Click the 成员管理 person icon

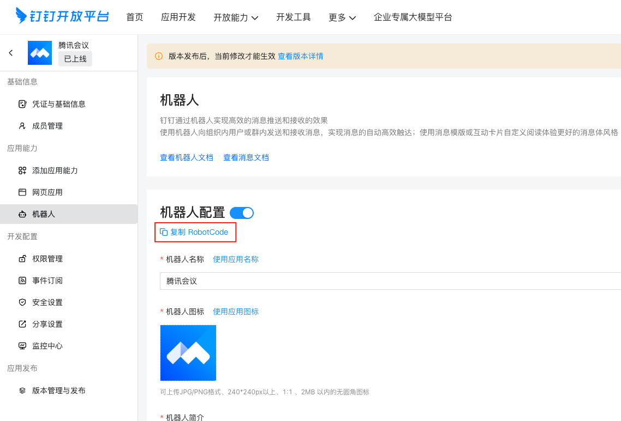[x=22, y=126]
